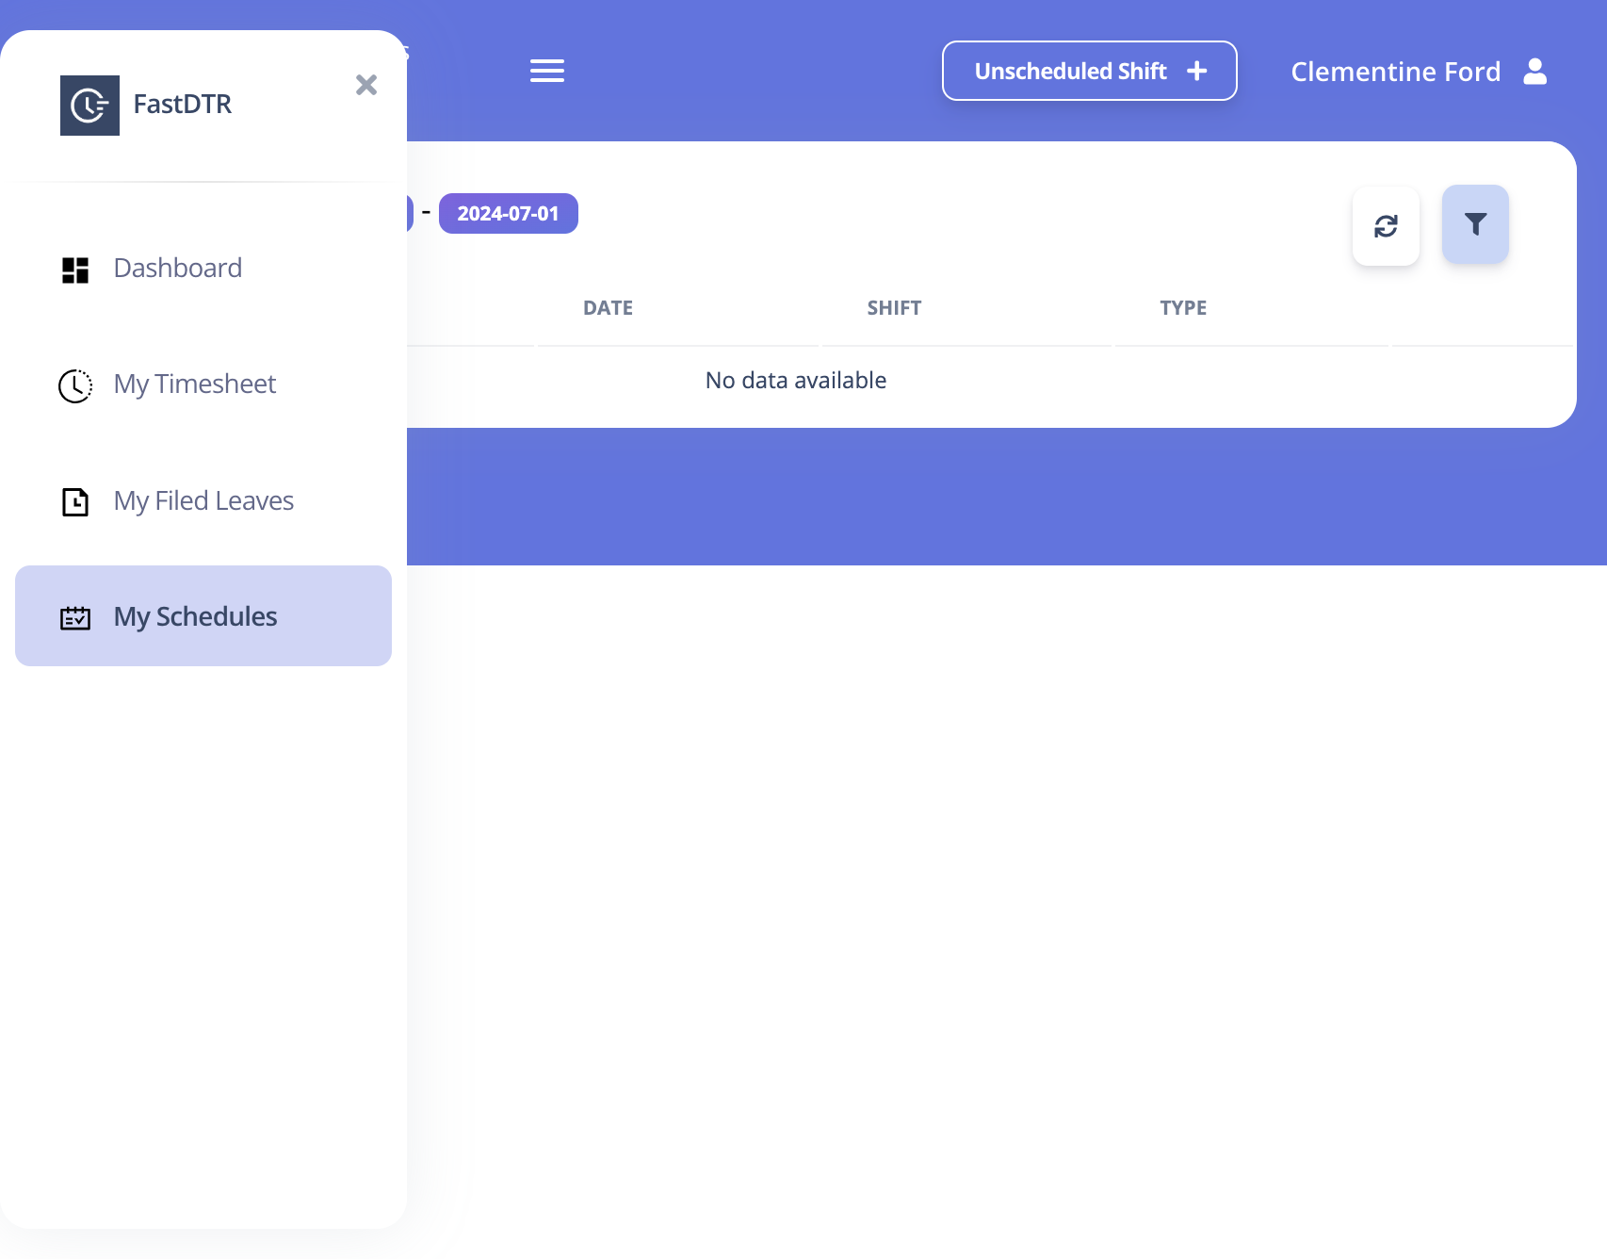Open My Filed Leaves menu item

tap(203, 500)
